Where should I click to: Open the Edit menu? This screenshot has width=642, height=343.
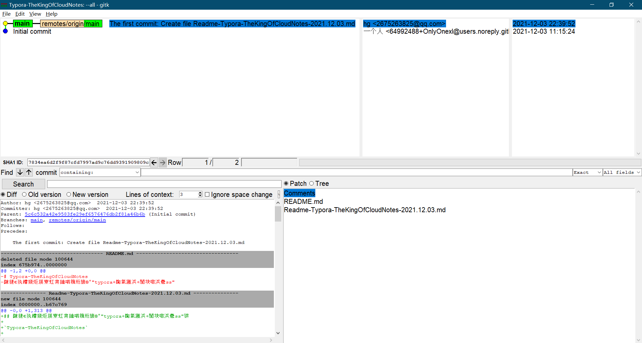(20, 14)
